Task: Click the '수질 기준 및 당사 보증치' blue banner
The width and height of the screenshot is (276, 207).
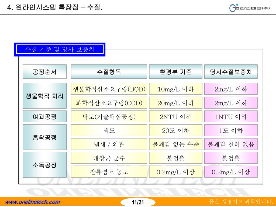Action: tap(60, 50)
